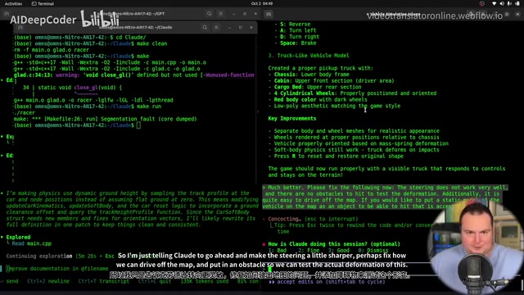Open hamburger menu of the ~/GPT terminal window
Viewport: 524px width, 295px height.
pyautogui.click(x=220, y=14)
